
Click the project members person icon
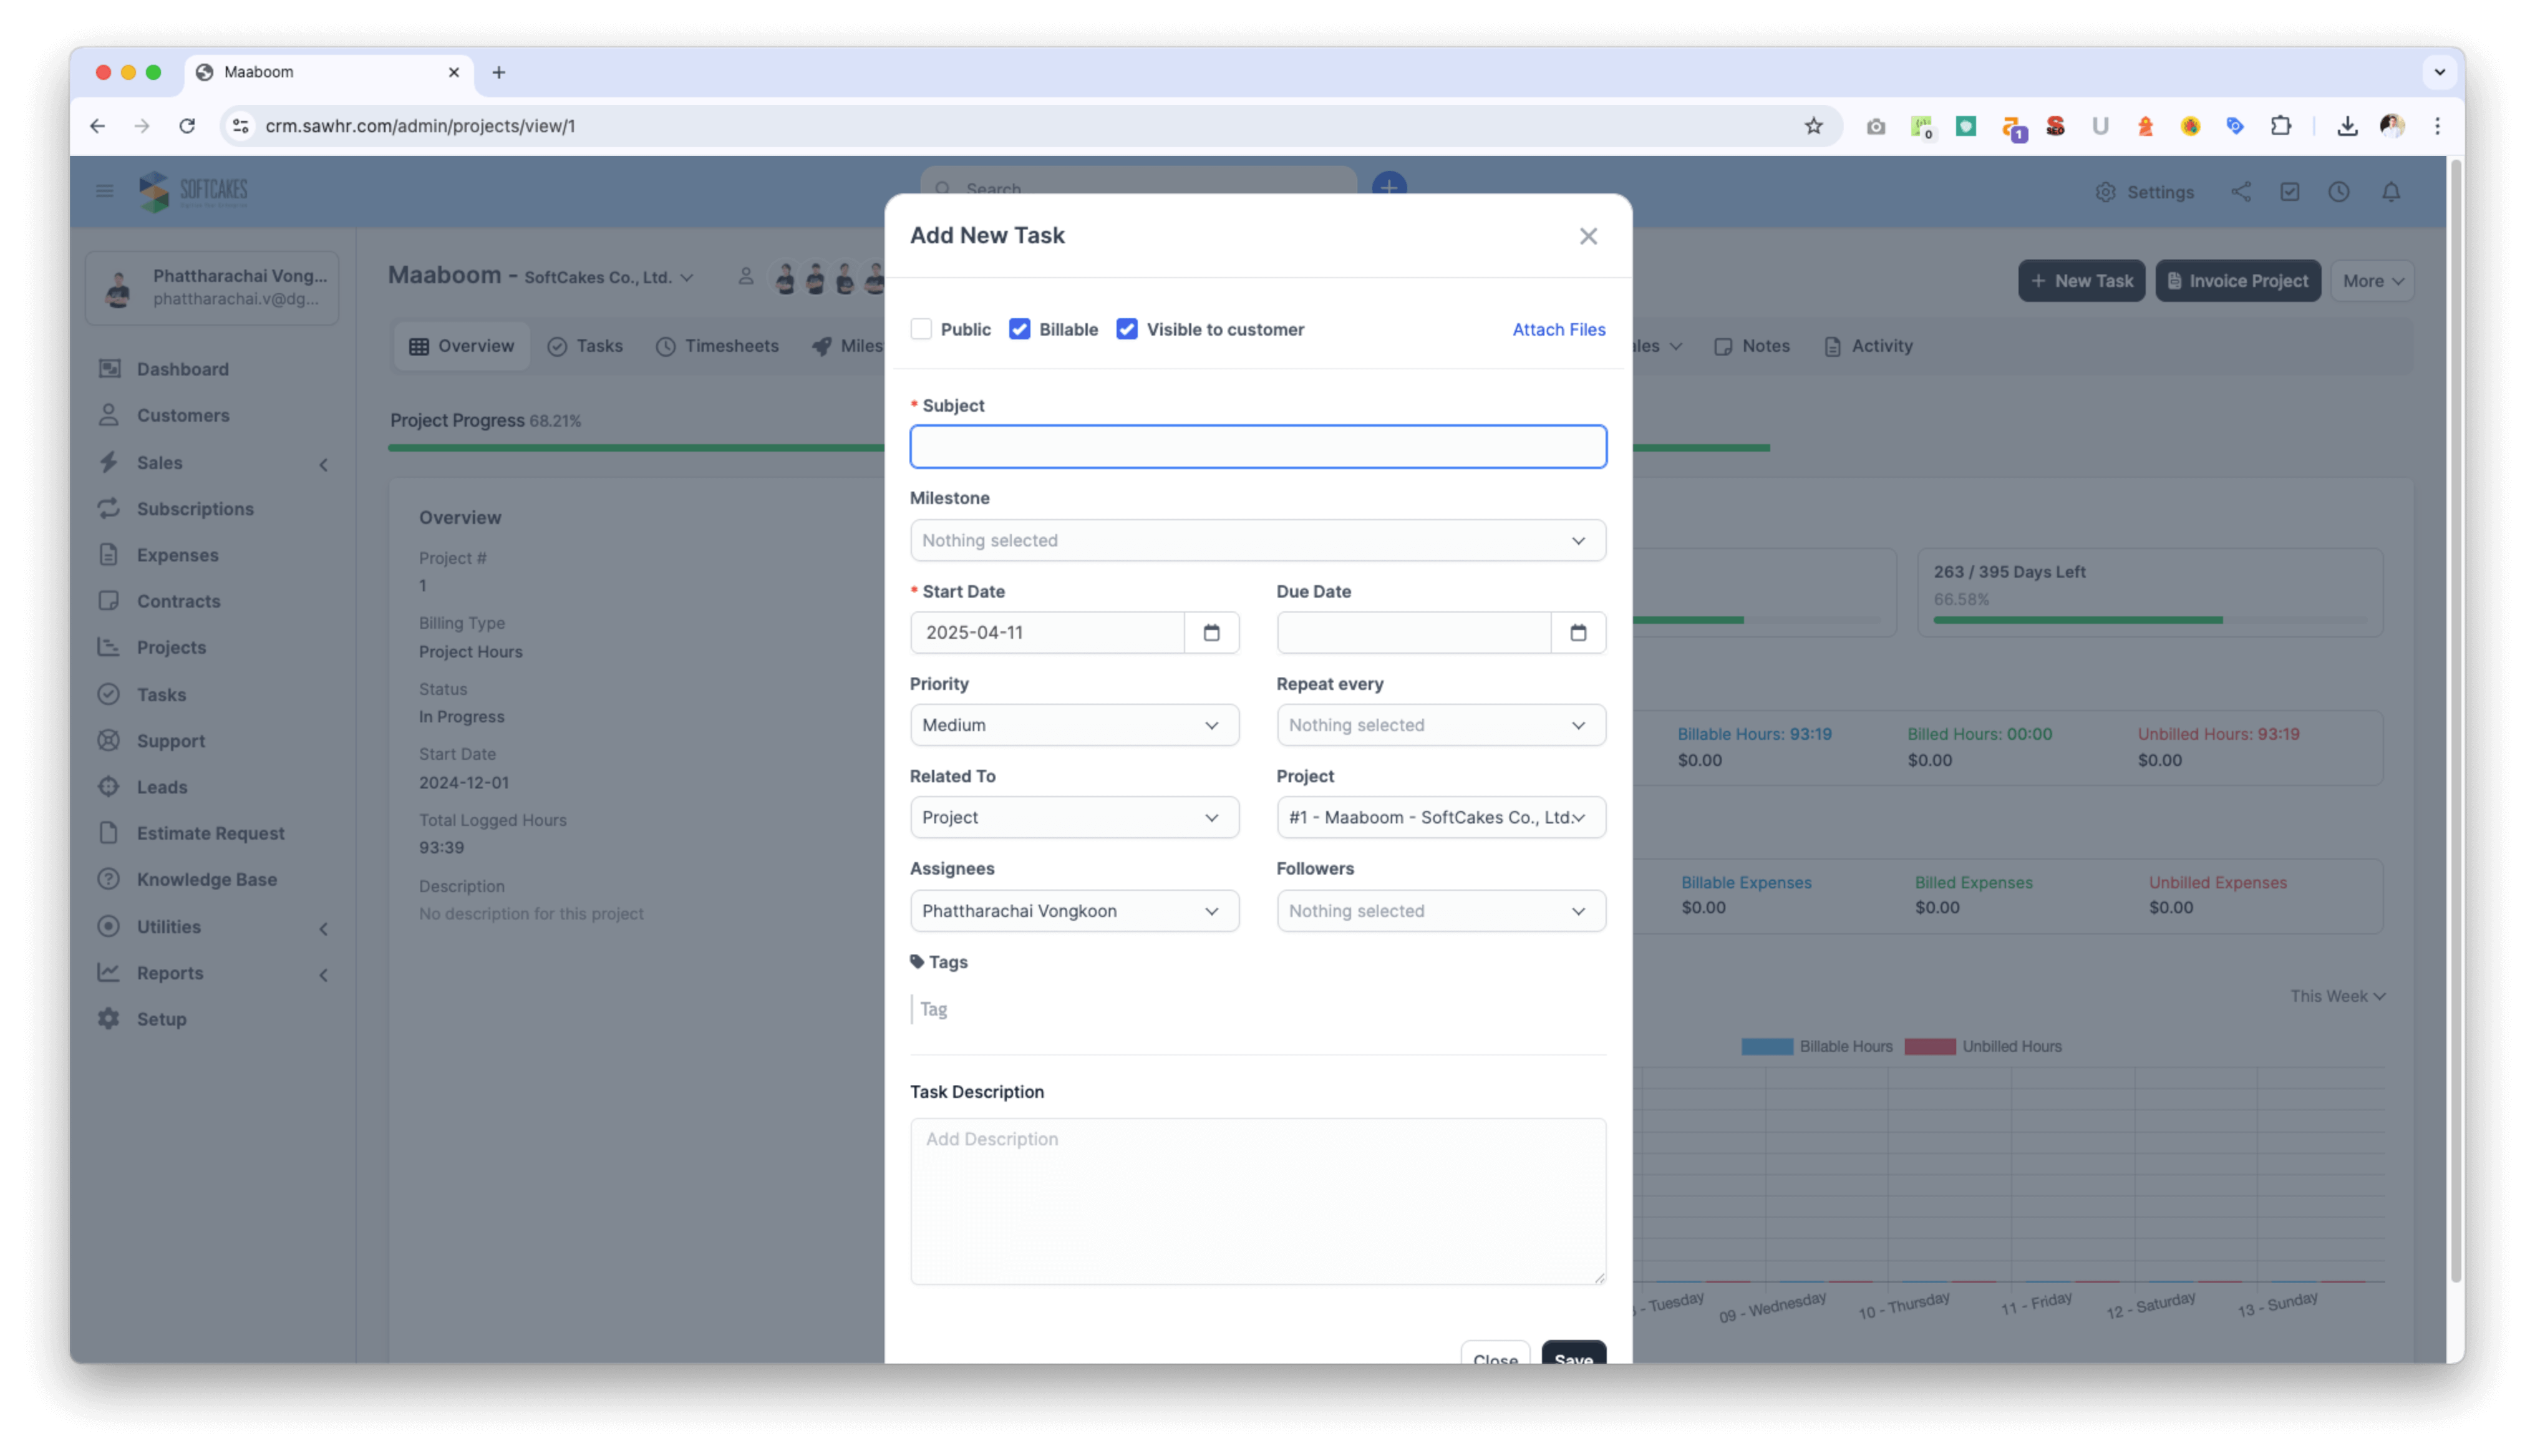coord(745,276)
